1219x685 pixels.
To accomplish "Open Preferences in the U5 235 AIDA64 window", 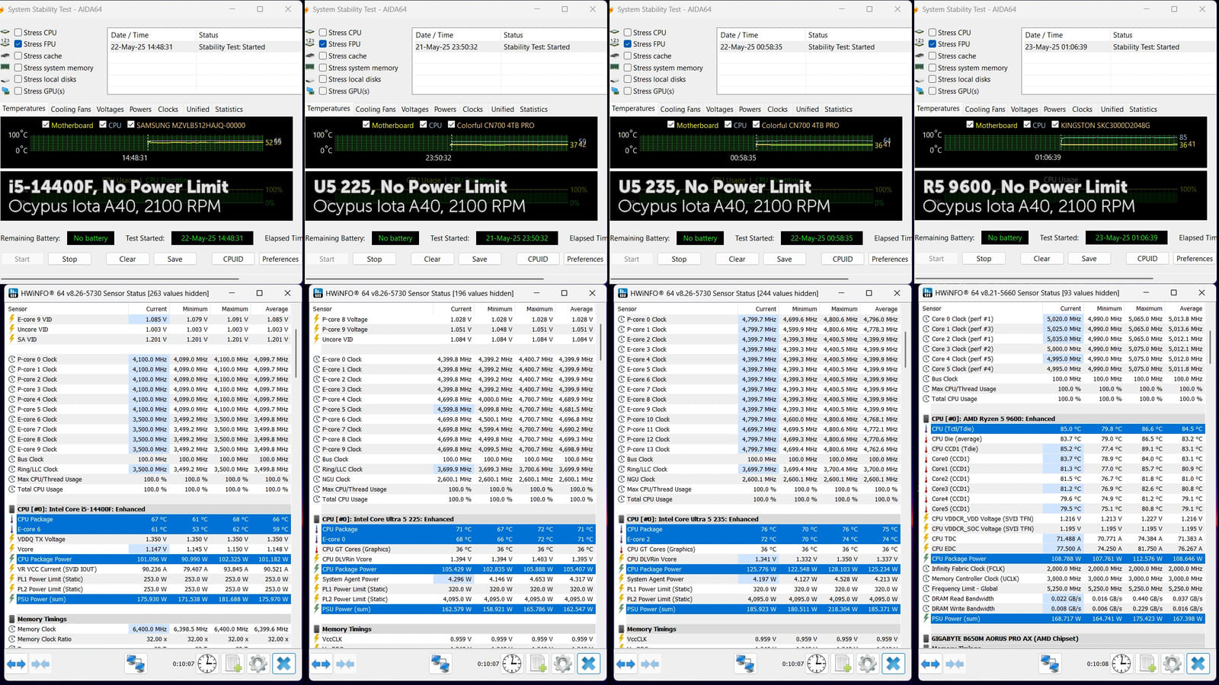I will coord(890,259).
